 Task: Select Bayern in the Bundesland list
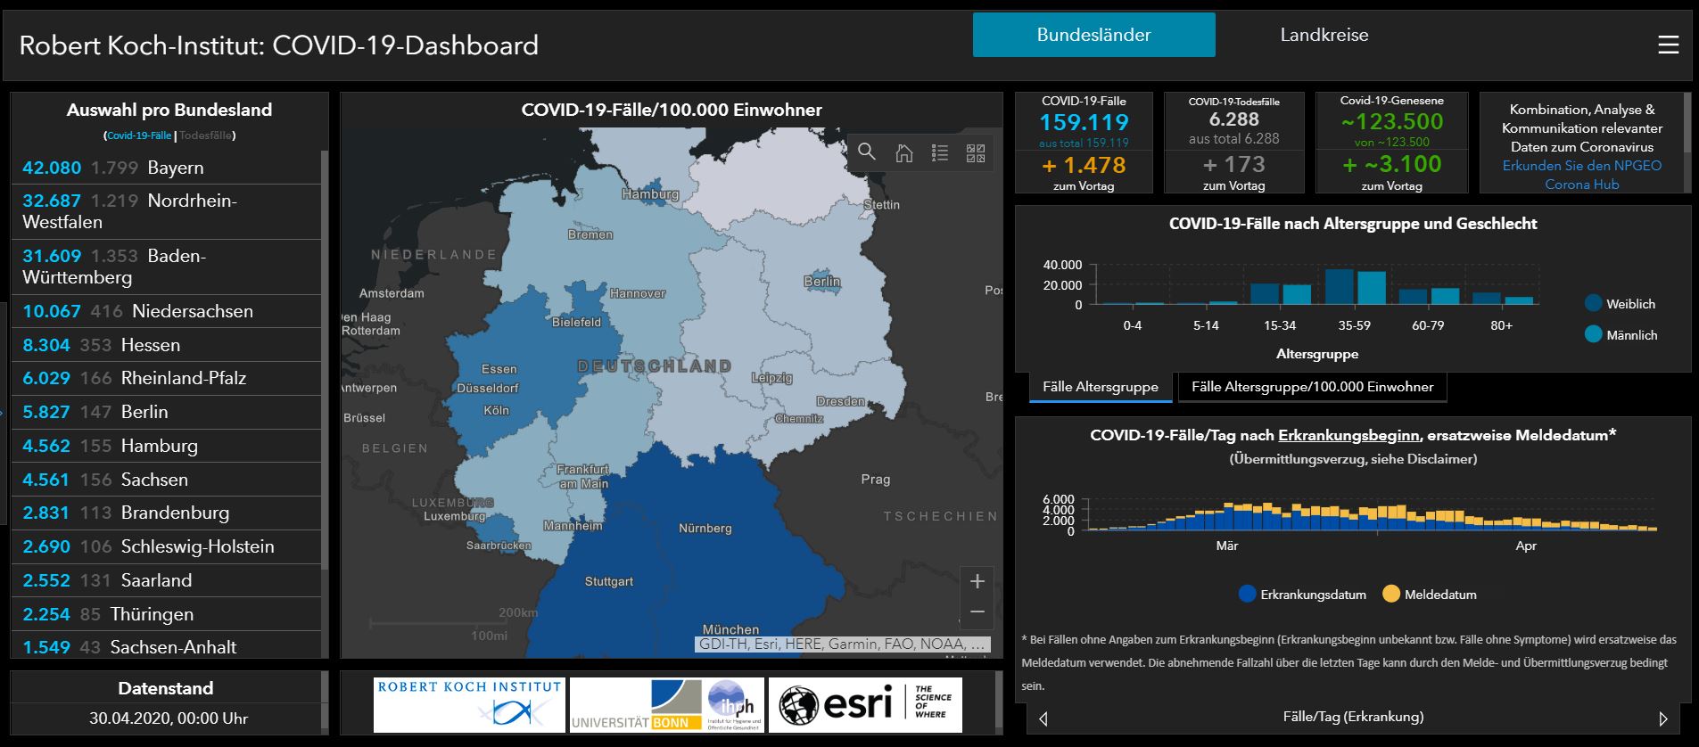[x=166, y=168]
